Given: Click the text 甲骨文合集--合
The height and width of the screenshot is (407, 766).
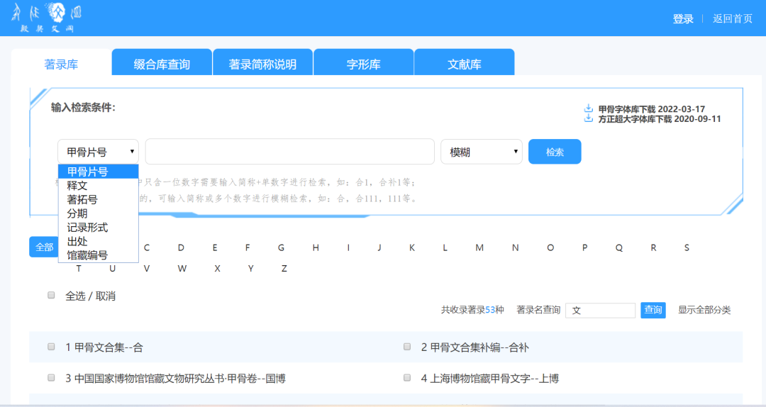Looking at the screenshot, I should click(x=109, y=347).
